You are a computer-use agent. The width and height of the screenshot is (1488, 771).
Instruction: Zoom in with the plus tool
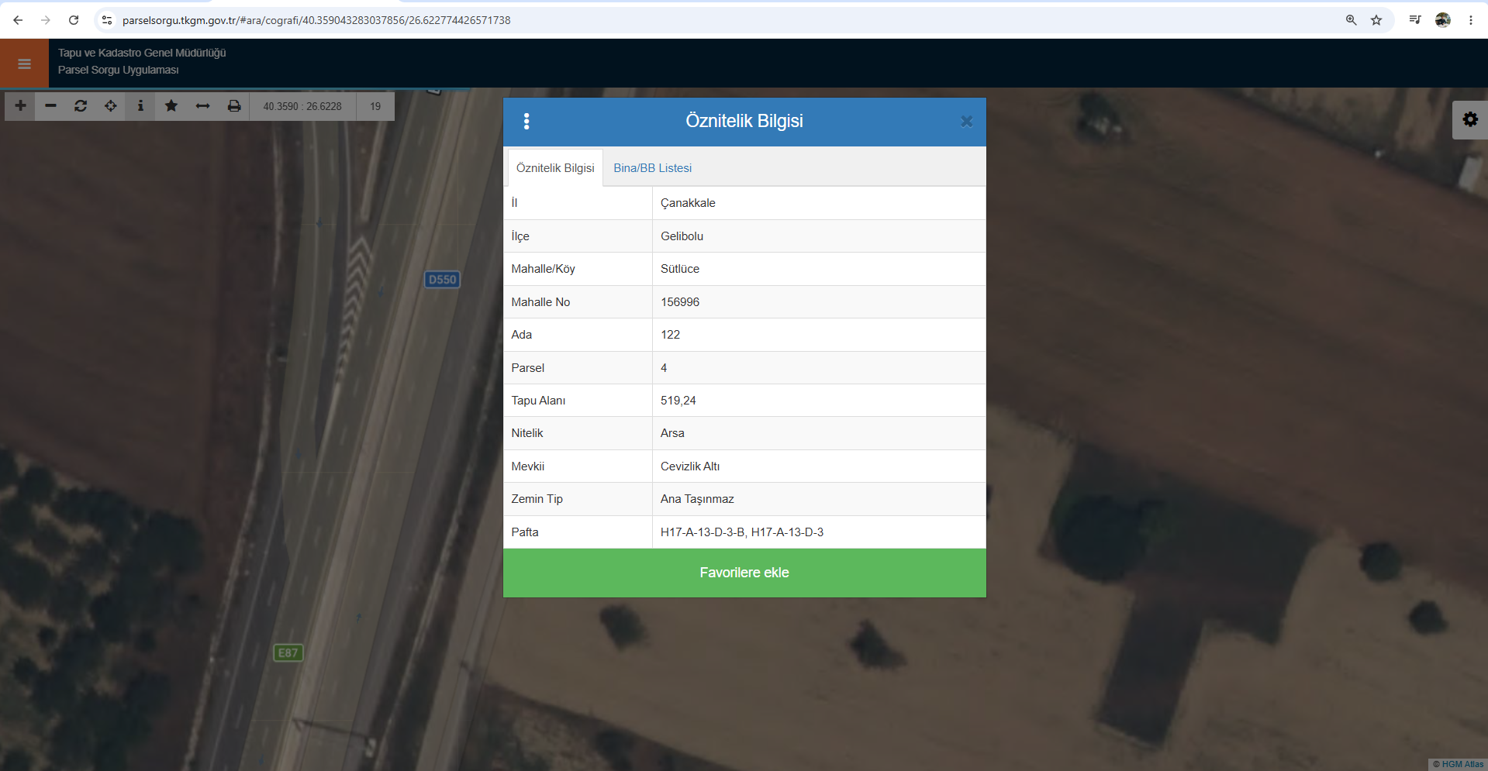(20, 106)
